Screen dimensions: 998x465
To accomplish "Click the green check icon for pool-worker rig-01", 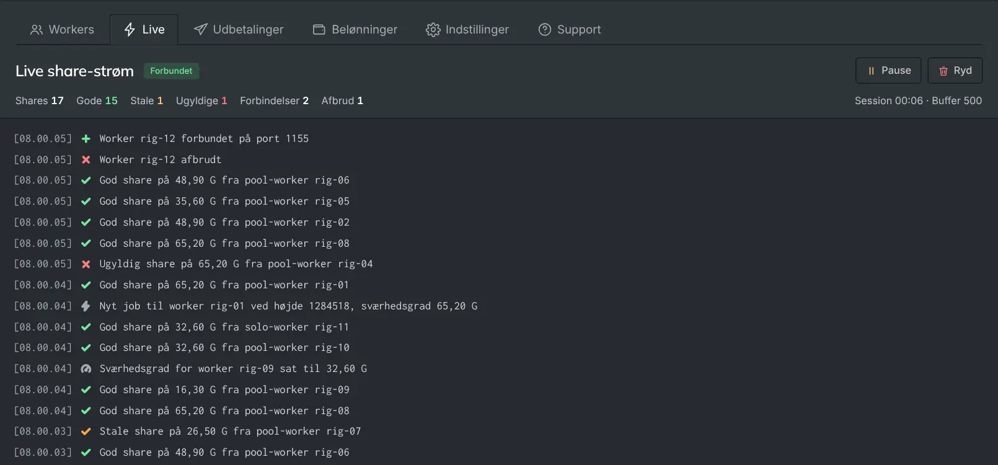I will pos(86,285).
